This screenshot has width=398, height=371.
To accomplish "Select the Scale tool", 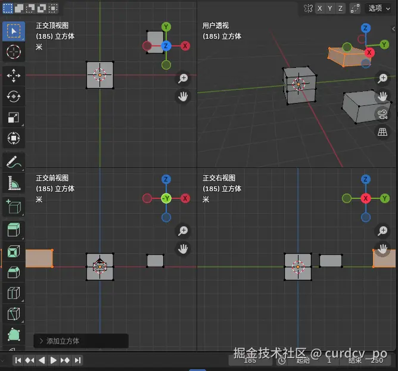I will [14, 117].
